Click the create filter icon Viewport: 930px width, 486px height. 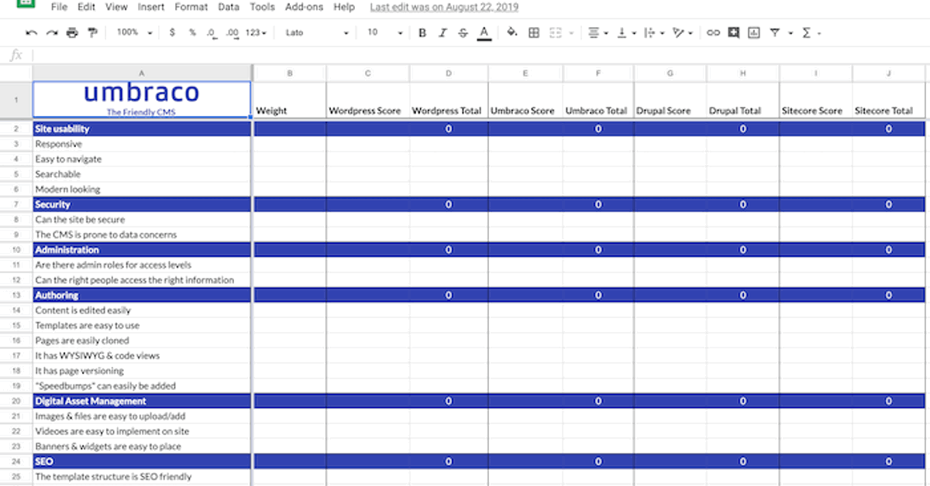774,33
